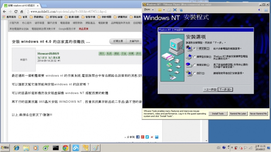Click Remind Me Later button
The width and height of the screenshot is (271, 152).
click(x=238, y=114)
